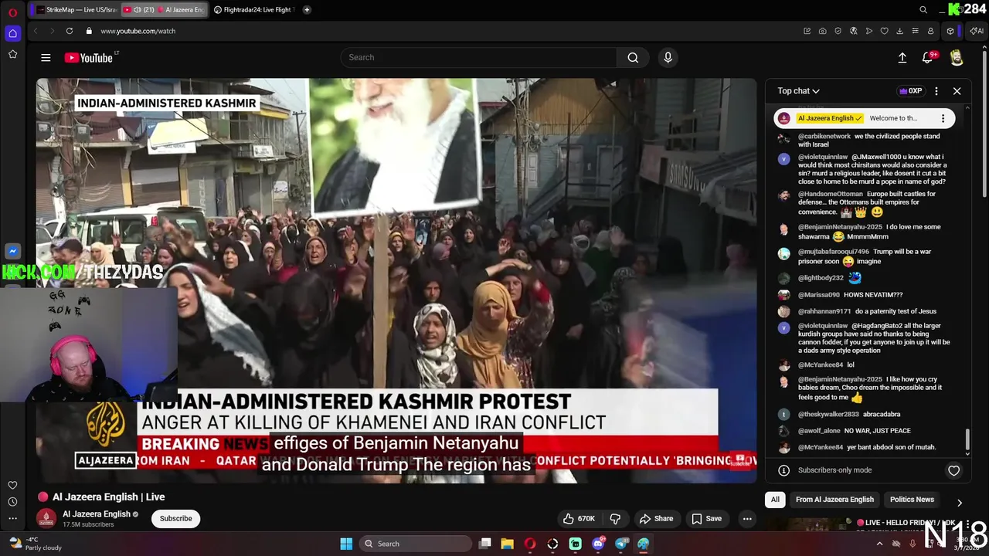Open YouTube notifications bell
This screenshot has height=556, width=989.
tap(928, 57)
